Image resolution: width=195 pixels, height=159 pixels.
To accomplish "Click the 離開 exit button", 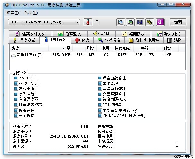I will (x=178, y=22).
